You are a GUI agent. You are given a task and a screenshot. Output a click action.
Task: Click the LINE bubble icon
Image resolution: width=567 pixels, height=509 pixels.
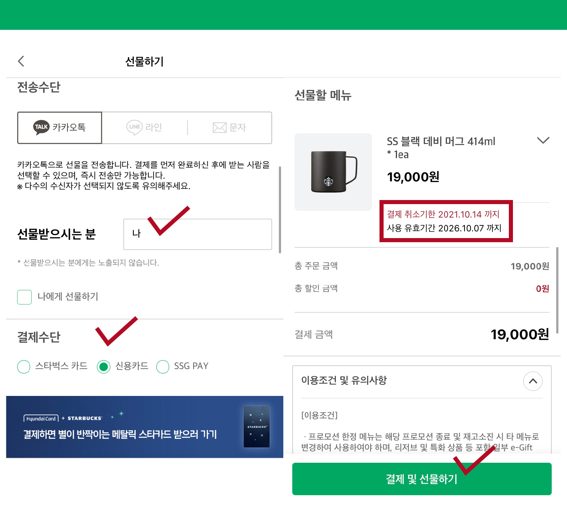pos(135,127)
